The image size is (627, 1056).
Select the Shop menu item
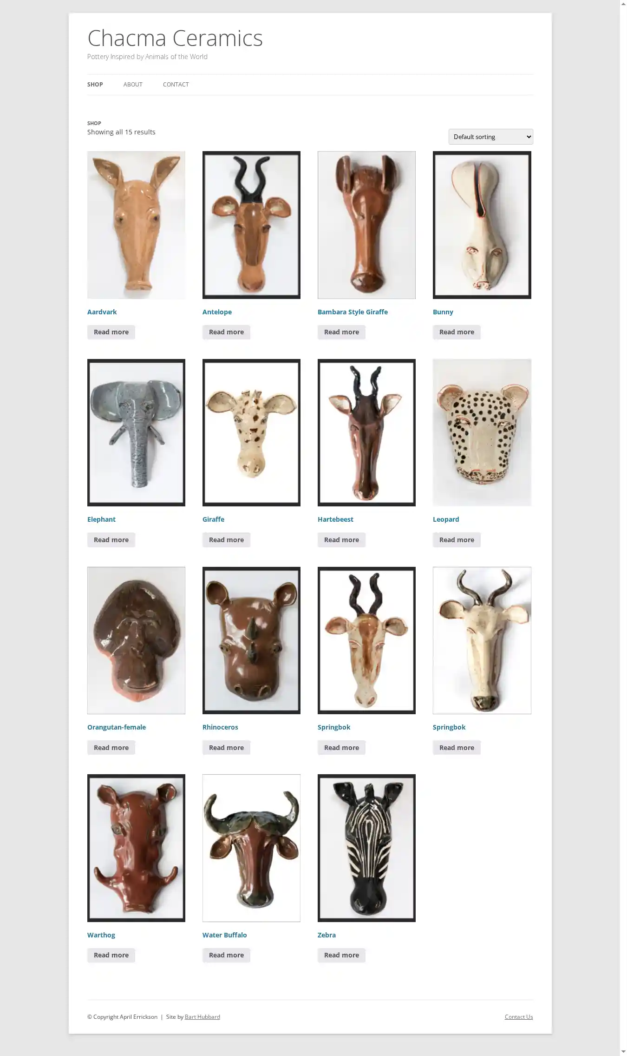[95, 85]
